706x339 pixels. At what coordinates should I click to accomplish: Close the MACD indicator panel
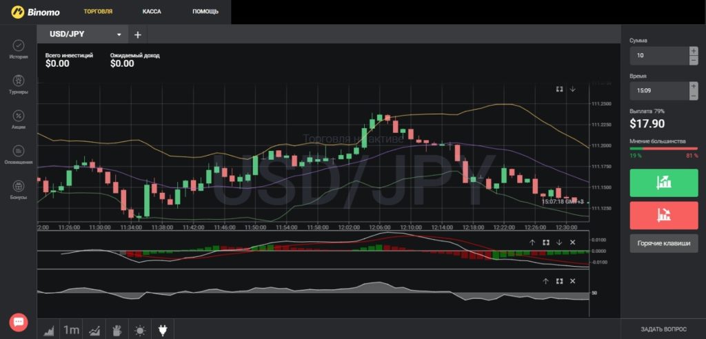(x=573, y=243)
